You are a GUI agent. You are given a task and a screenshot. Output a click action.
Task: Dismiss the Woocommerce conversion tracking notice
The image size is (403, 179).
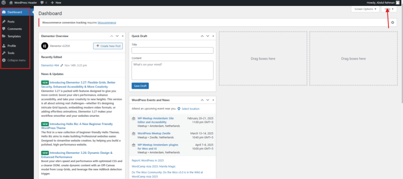(392, 23)
